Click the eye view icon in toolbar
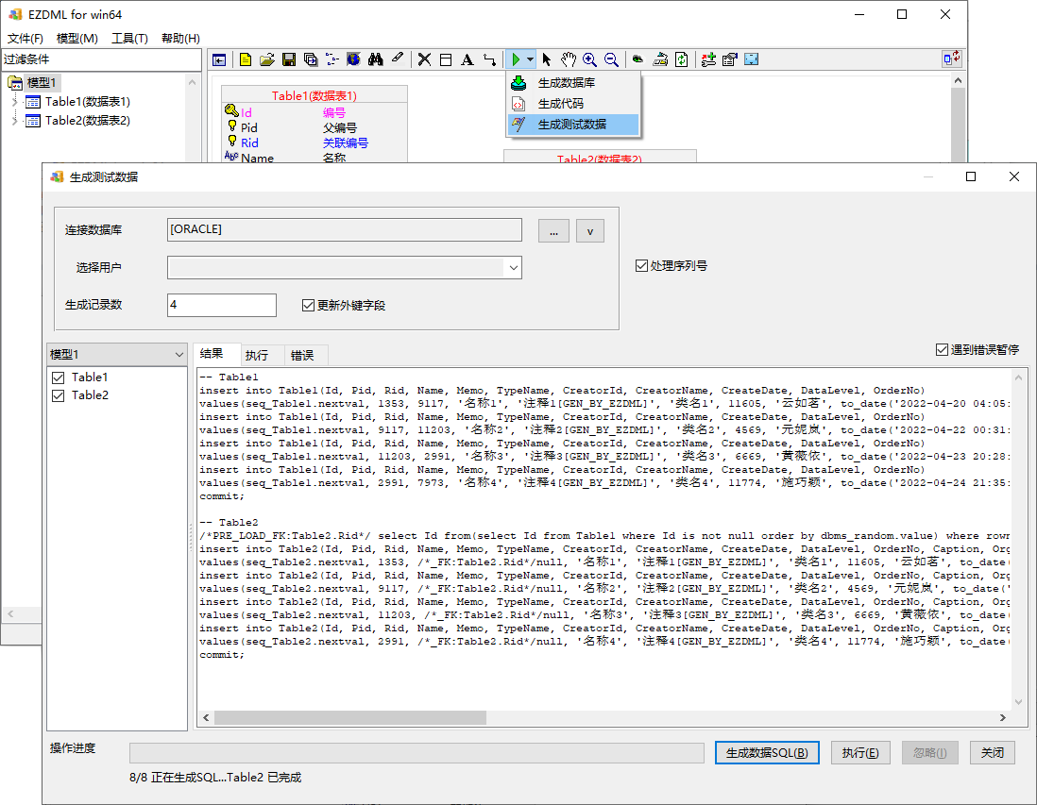 tap(638, 60)
